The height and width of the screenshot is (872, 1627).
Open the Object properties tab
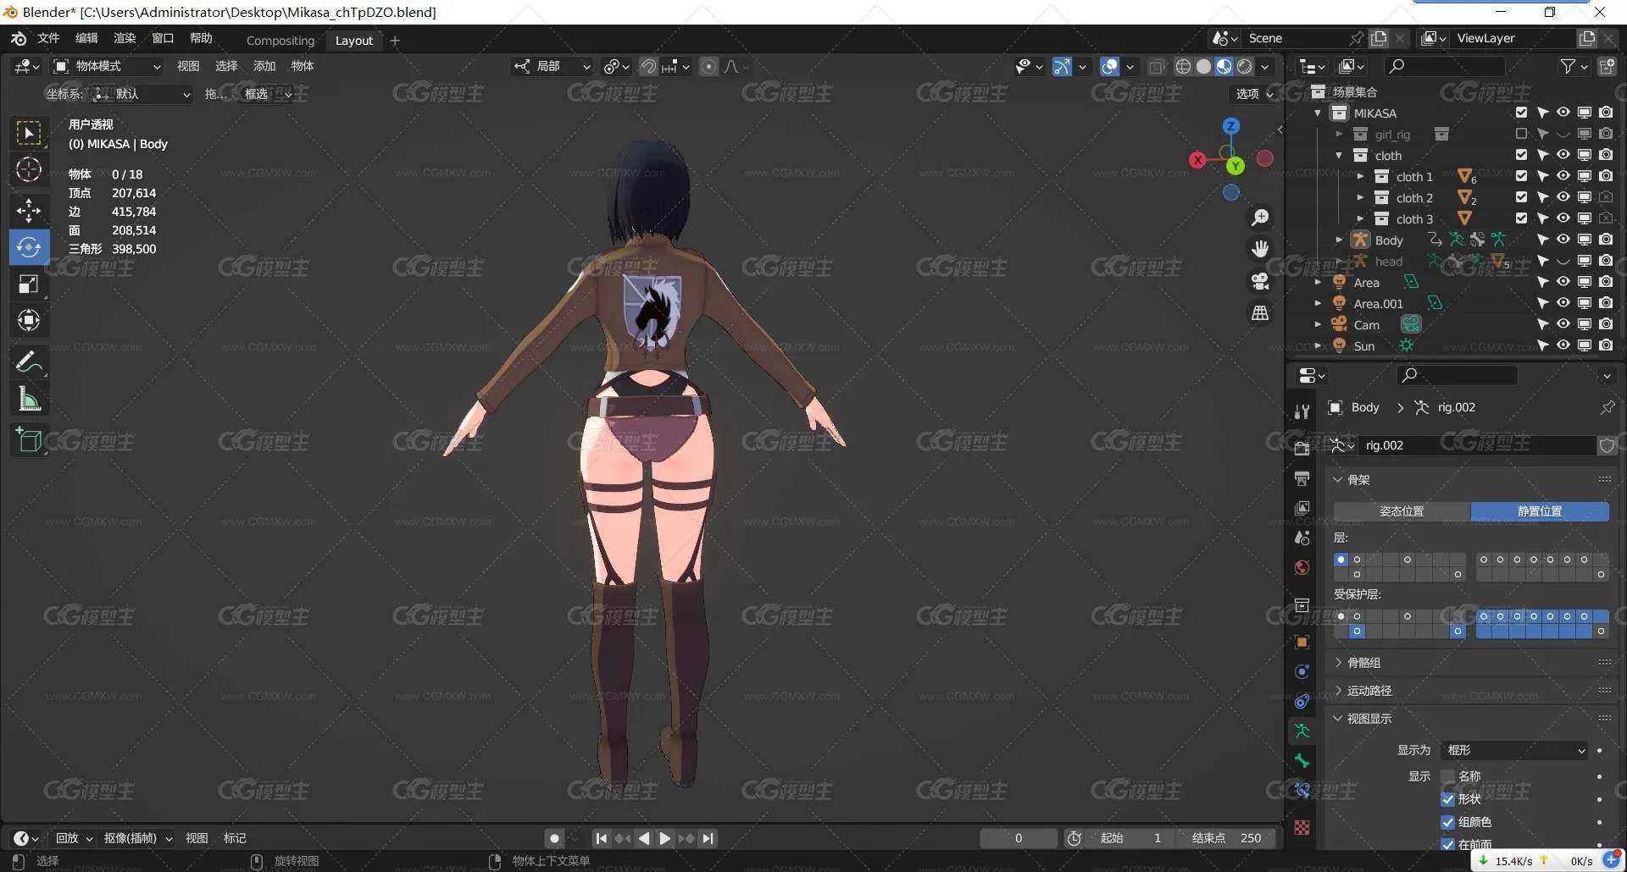click(x=1302, y=642)
